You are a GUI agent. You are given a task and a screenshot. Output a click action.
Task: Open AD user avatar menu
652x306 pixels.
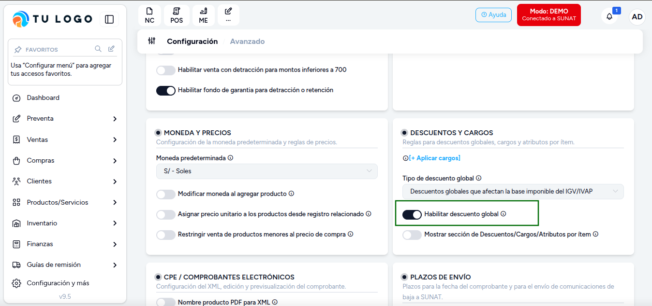[x=637, y=17]
